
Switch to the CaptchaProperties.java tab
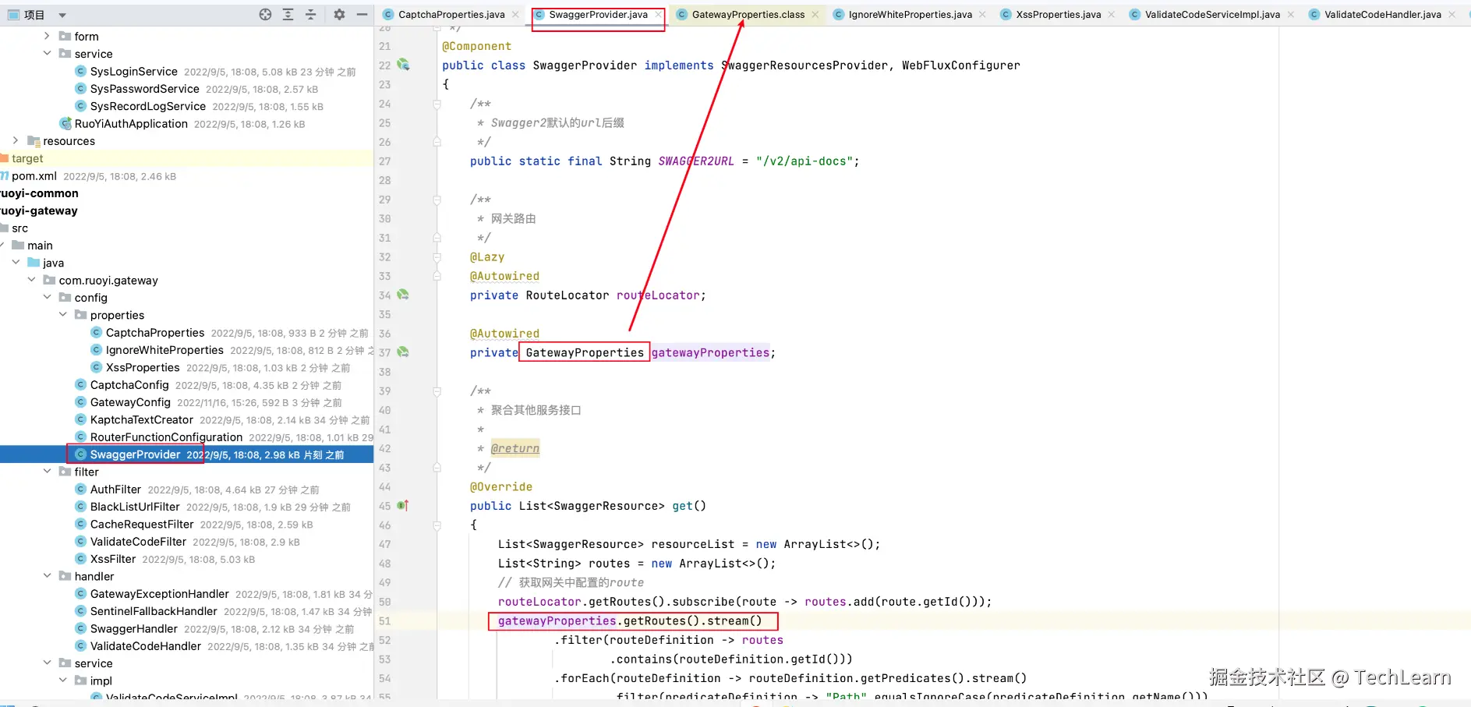(451, 15)
